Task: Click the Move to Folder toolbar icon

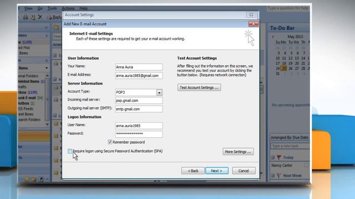Action: pos(33,17)
